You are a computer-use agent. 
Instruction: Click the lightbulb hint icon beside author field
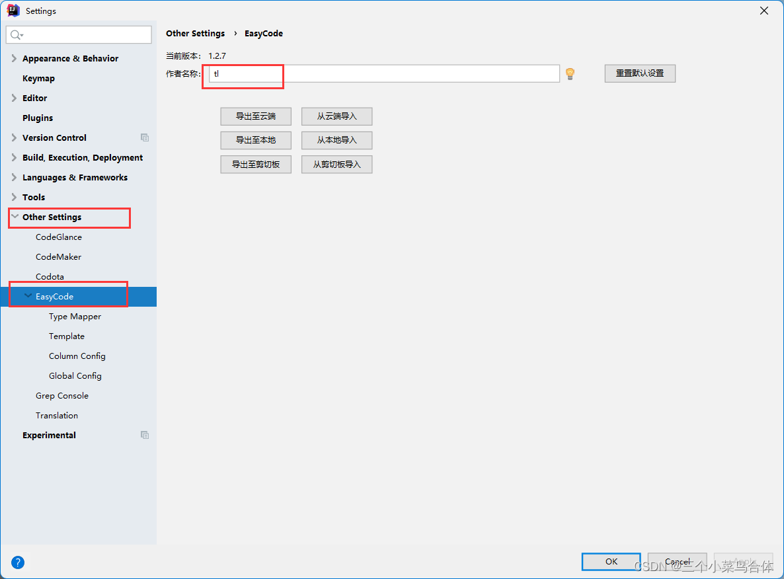tap(570, 74)
